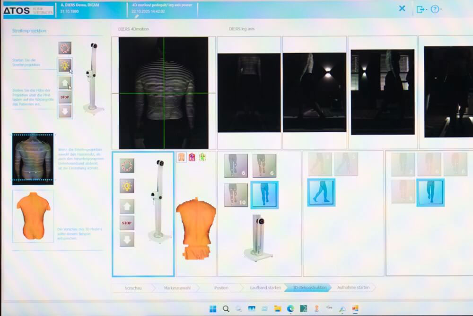Click the Laufband starten step
This screenshot has width=473, height=316.
(x=265, y=288)
